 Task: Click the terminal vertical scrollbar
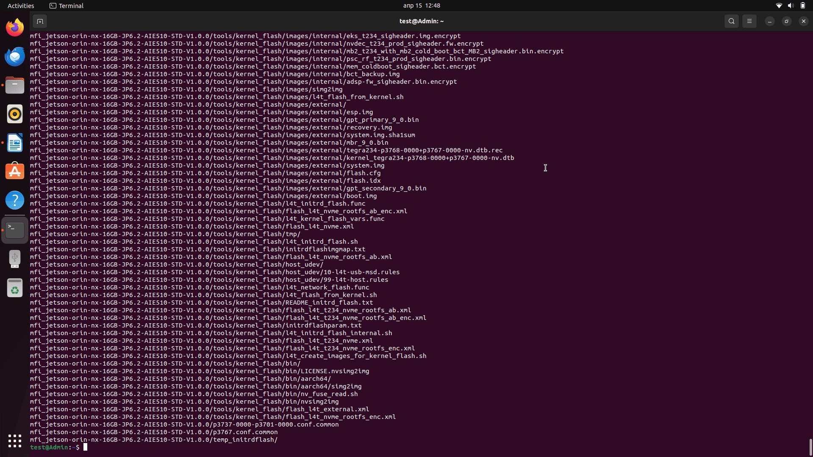coord(810,446)
